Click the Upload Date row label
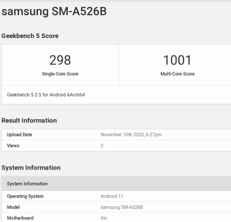The width and height of the screenshot is (231, 222). click(19, 135)
